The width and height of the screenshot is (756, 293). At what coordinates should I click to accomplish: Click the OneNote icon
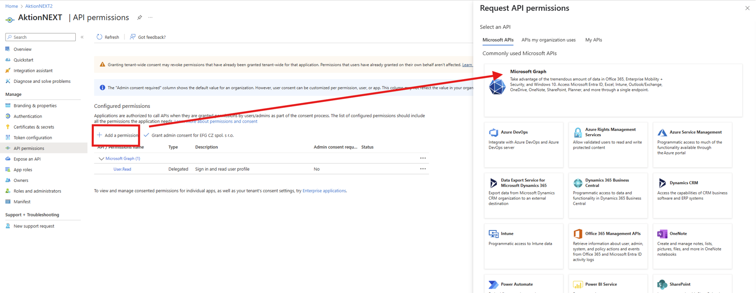click(x=662, y=234)
